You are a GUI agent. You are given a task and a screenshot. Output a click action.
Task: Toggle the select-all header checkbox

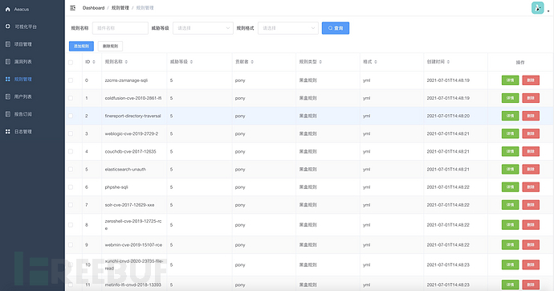[x=71, y=62]
